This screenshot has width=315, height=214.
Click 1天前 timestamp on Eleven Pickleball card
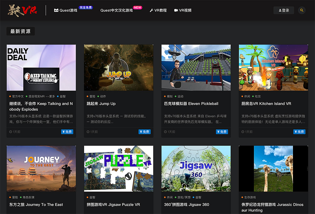point(169,132)
